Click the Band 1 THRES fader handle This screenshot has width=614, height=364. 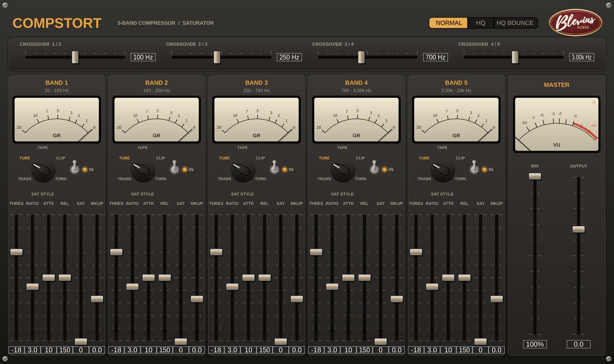16,252
